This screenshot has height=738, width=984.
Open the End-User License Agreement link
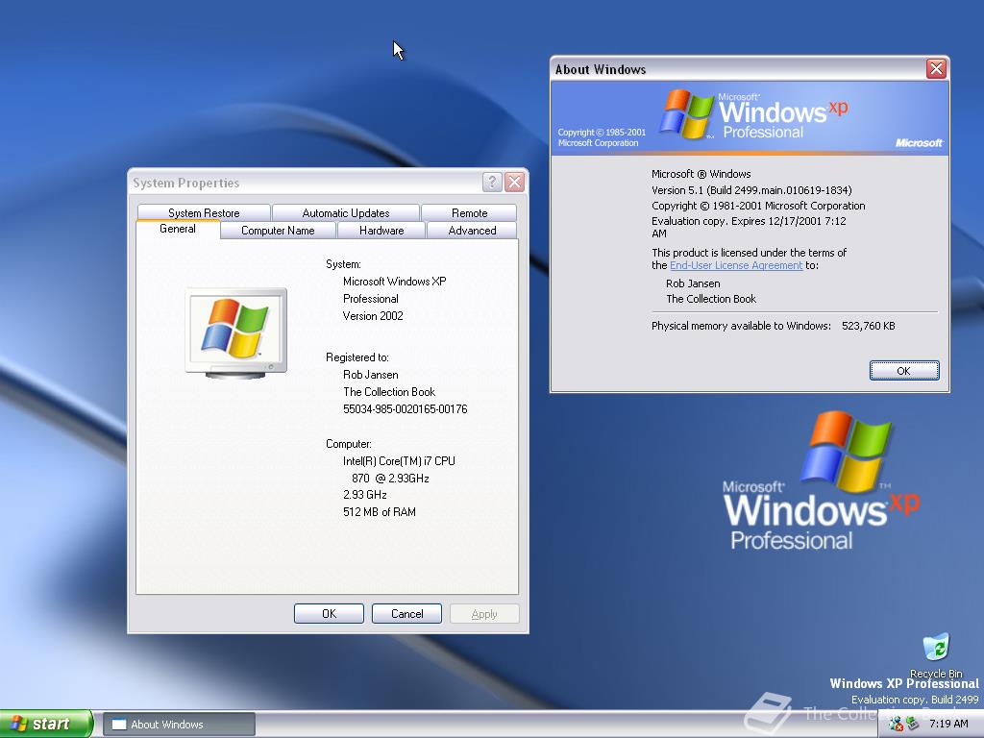pos(736,265)
